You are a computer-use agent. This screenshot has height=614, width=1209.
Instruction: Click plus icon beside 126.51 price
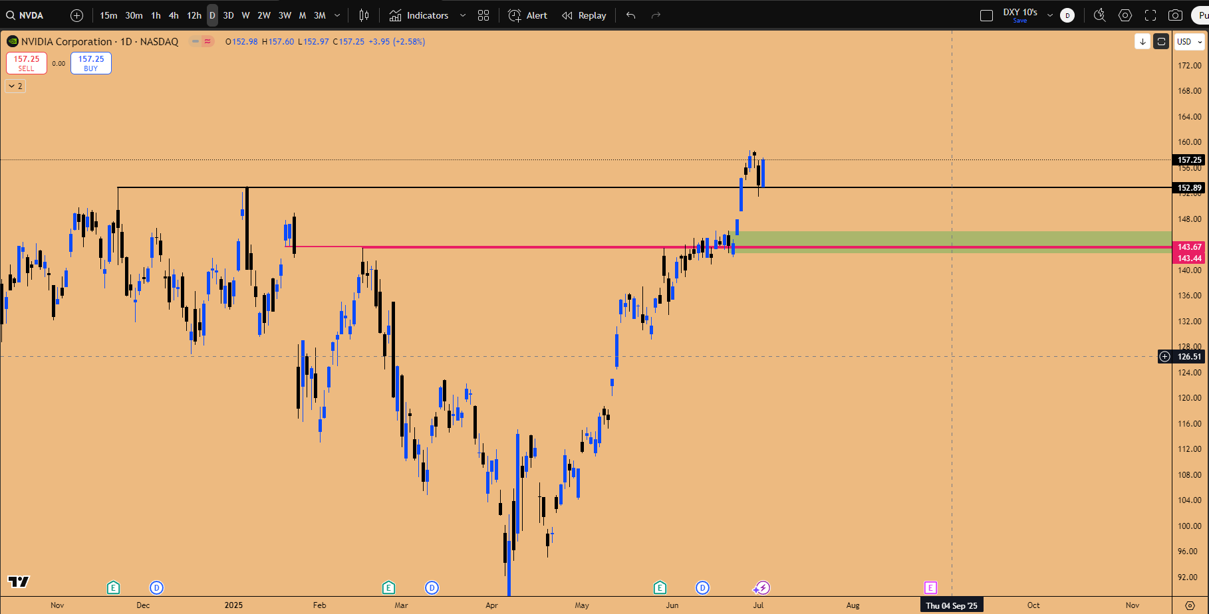coord(1164,357)
